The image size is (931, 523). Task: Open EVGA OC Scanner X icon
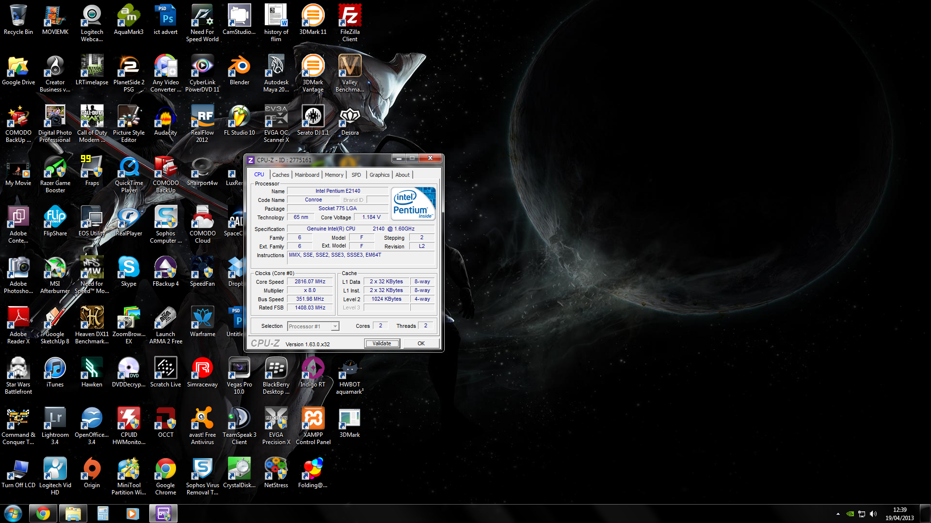[276, 123]
